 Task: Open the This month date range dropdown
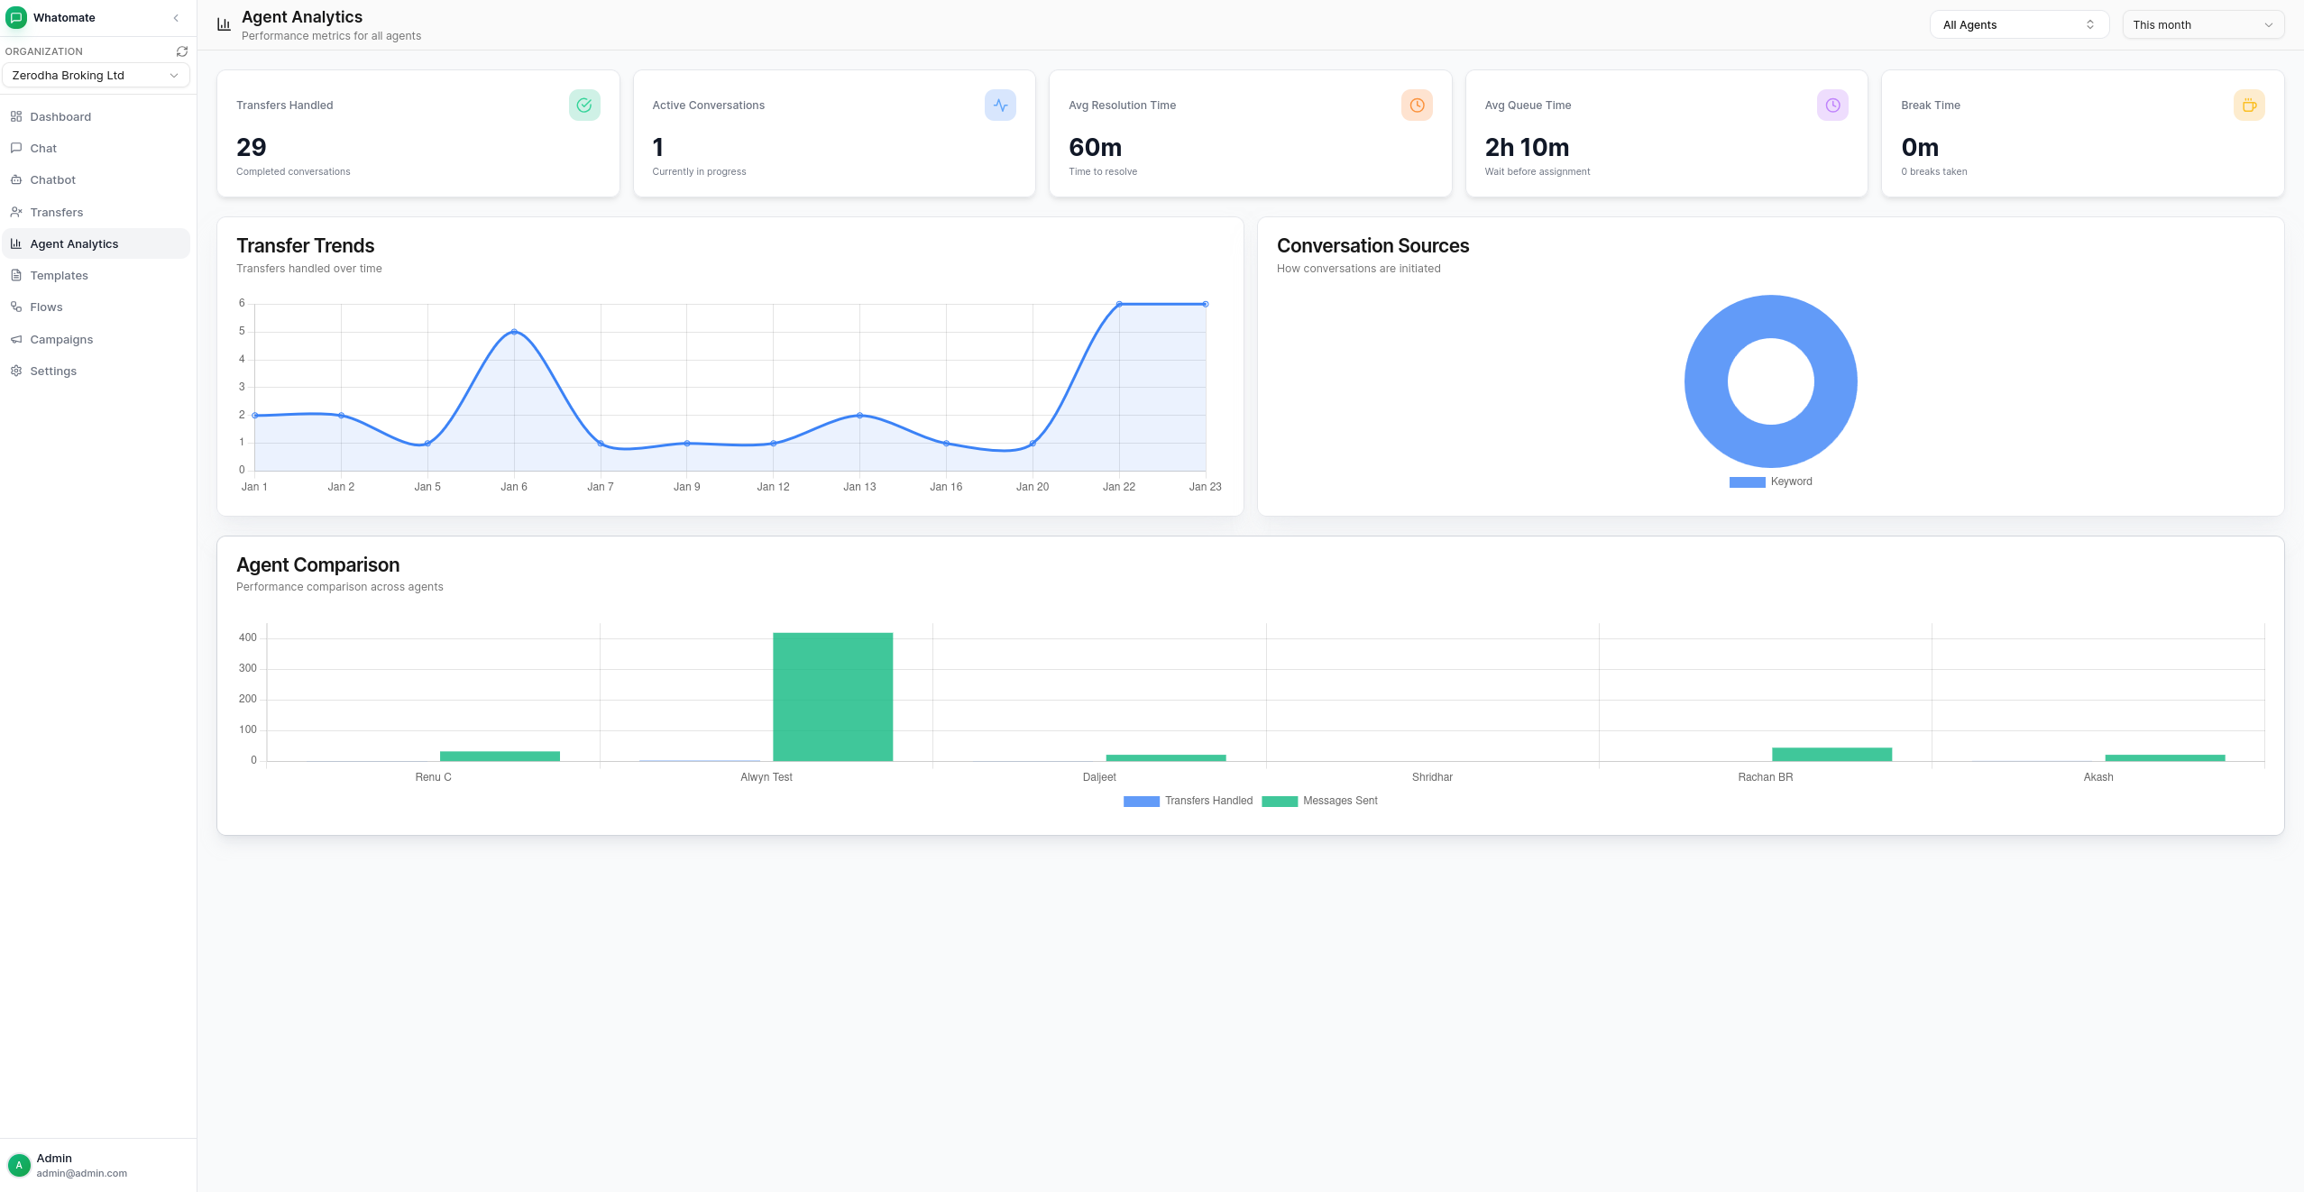2204,24
